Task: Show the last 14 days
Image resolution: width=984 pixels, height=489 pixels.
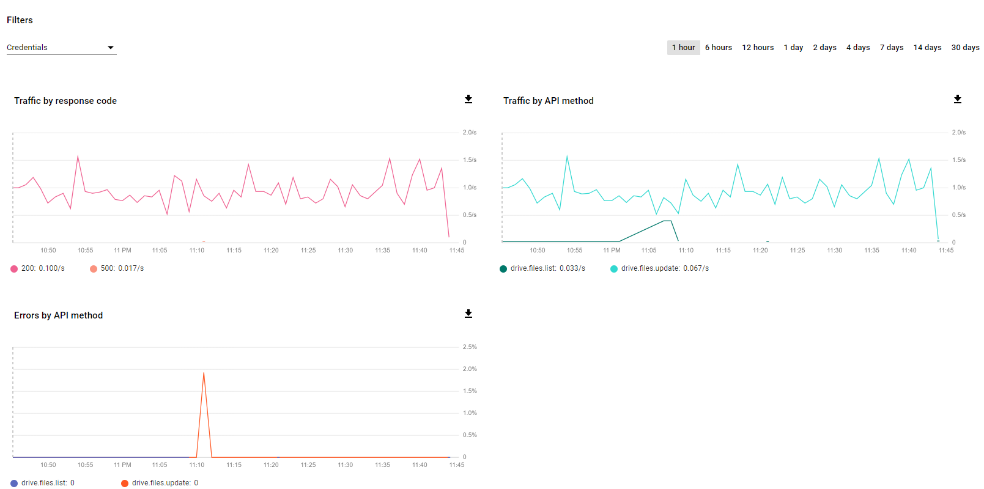Action: click(927, 48)
